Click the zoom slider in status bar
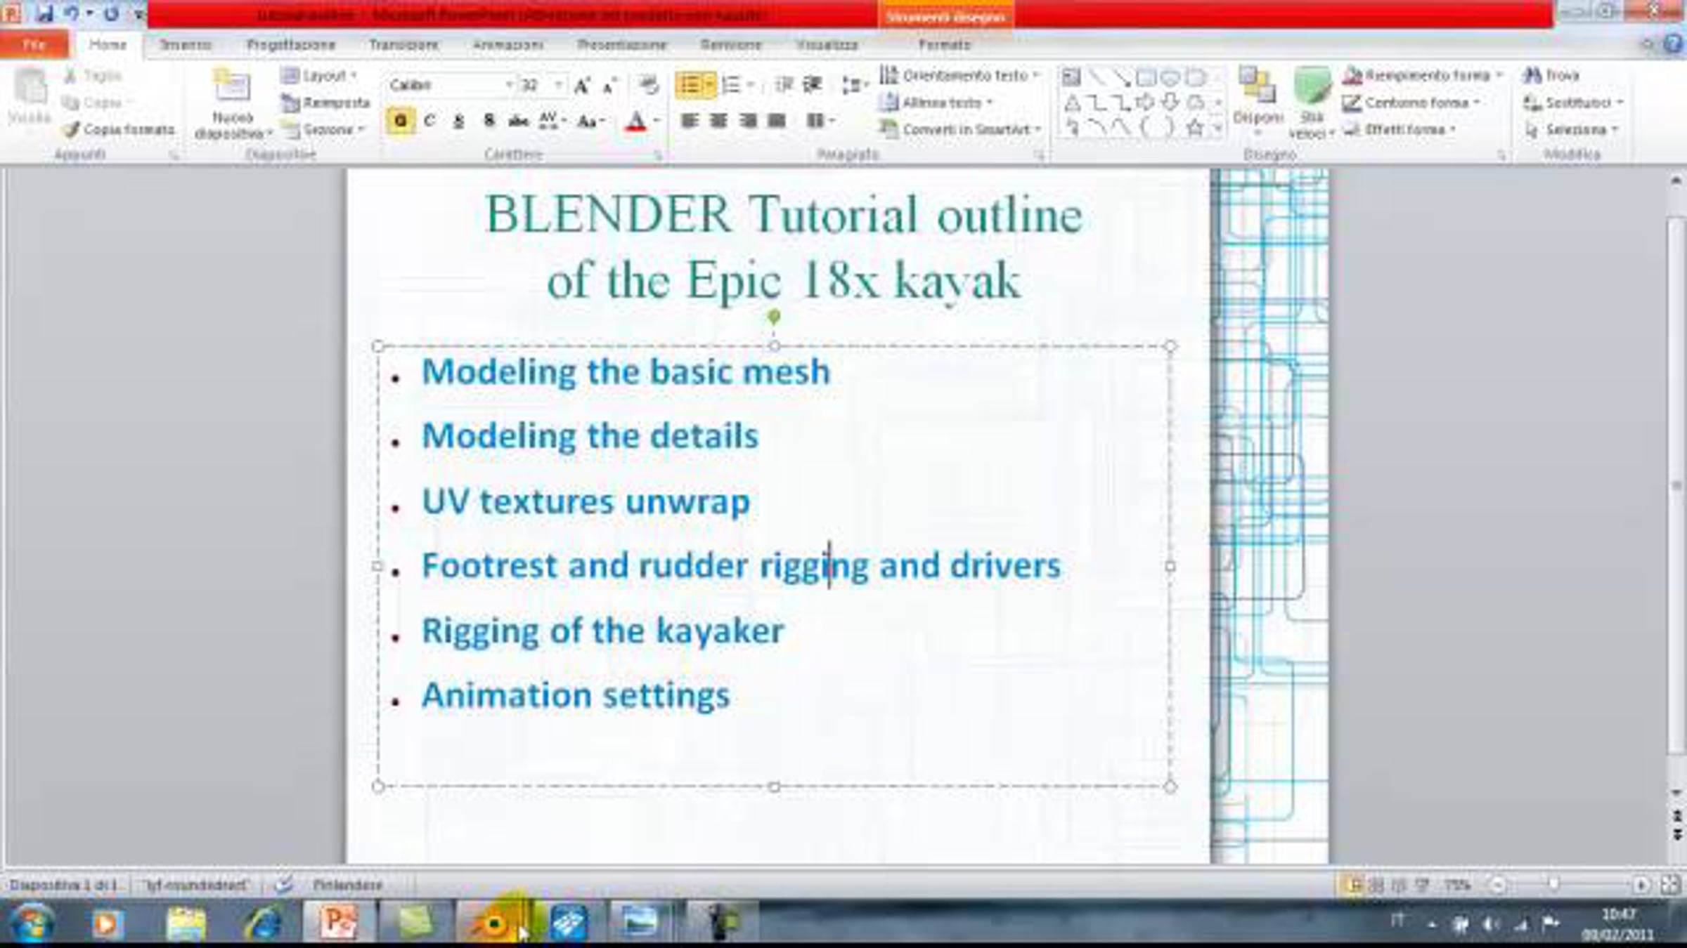 coord(1554,885)
